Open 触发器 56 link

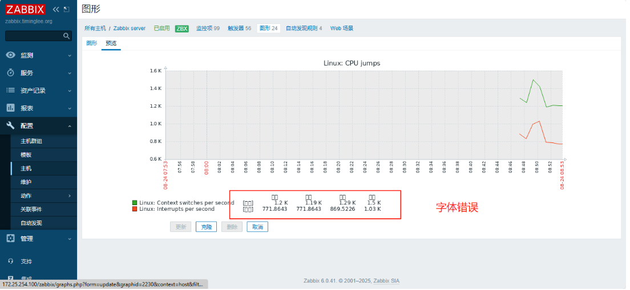coord(240,28)
